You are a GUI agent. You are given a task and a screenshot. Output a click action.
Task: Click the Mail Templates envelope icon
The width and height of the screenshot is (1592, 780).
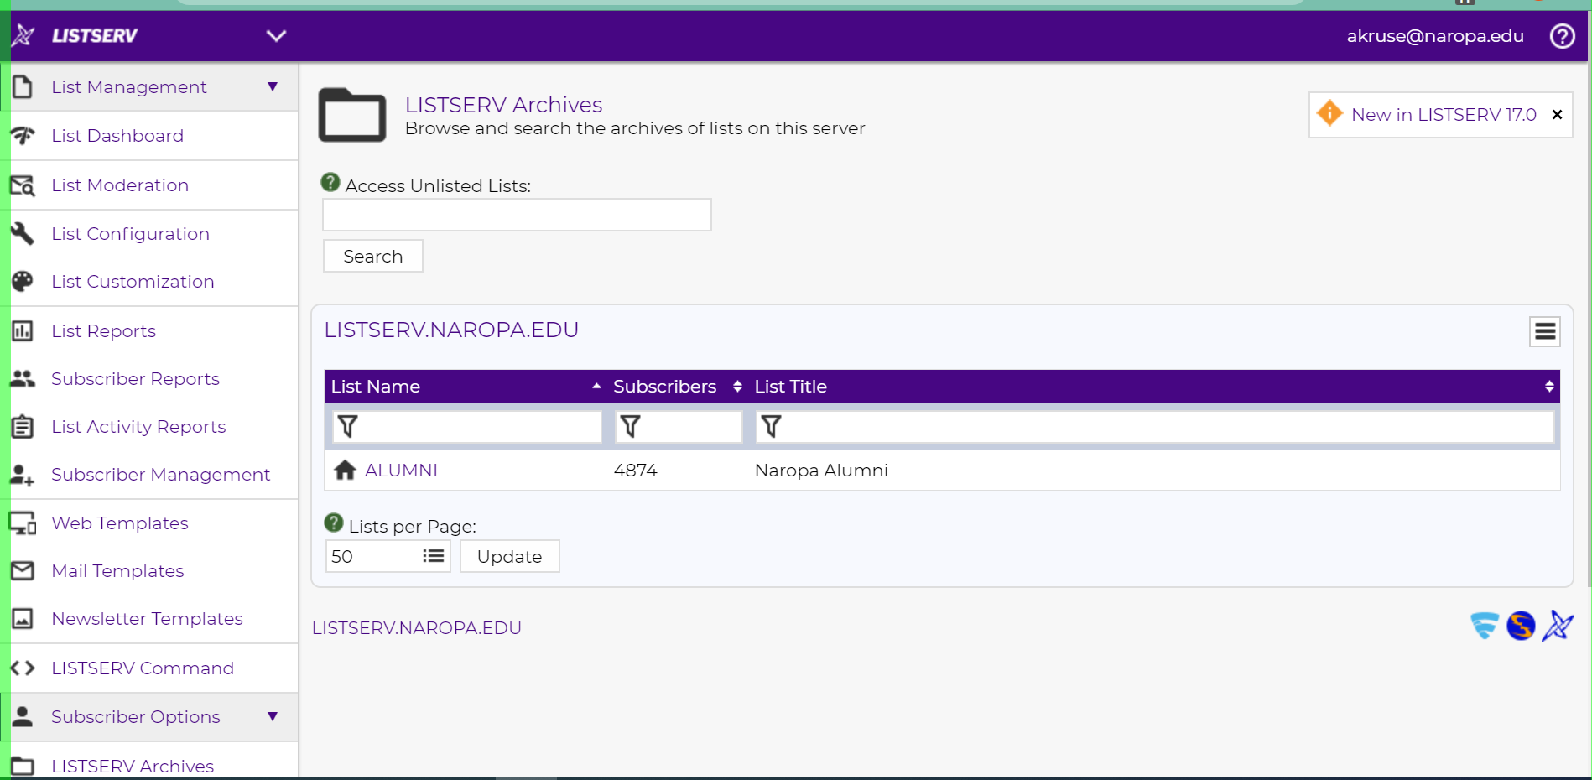point(23,570)
